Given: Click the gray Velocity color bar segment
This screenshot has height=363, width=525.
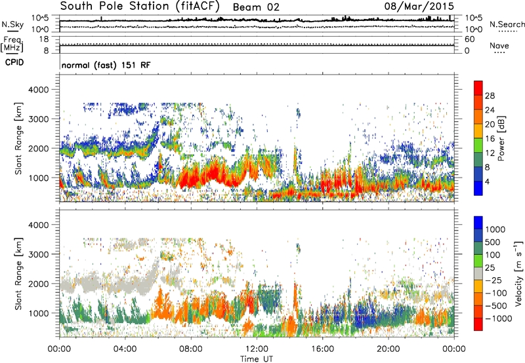Looking at the screenshot, I should click(x=478, y=273).
